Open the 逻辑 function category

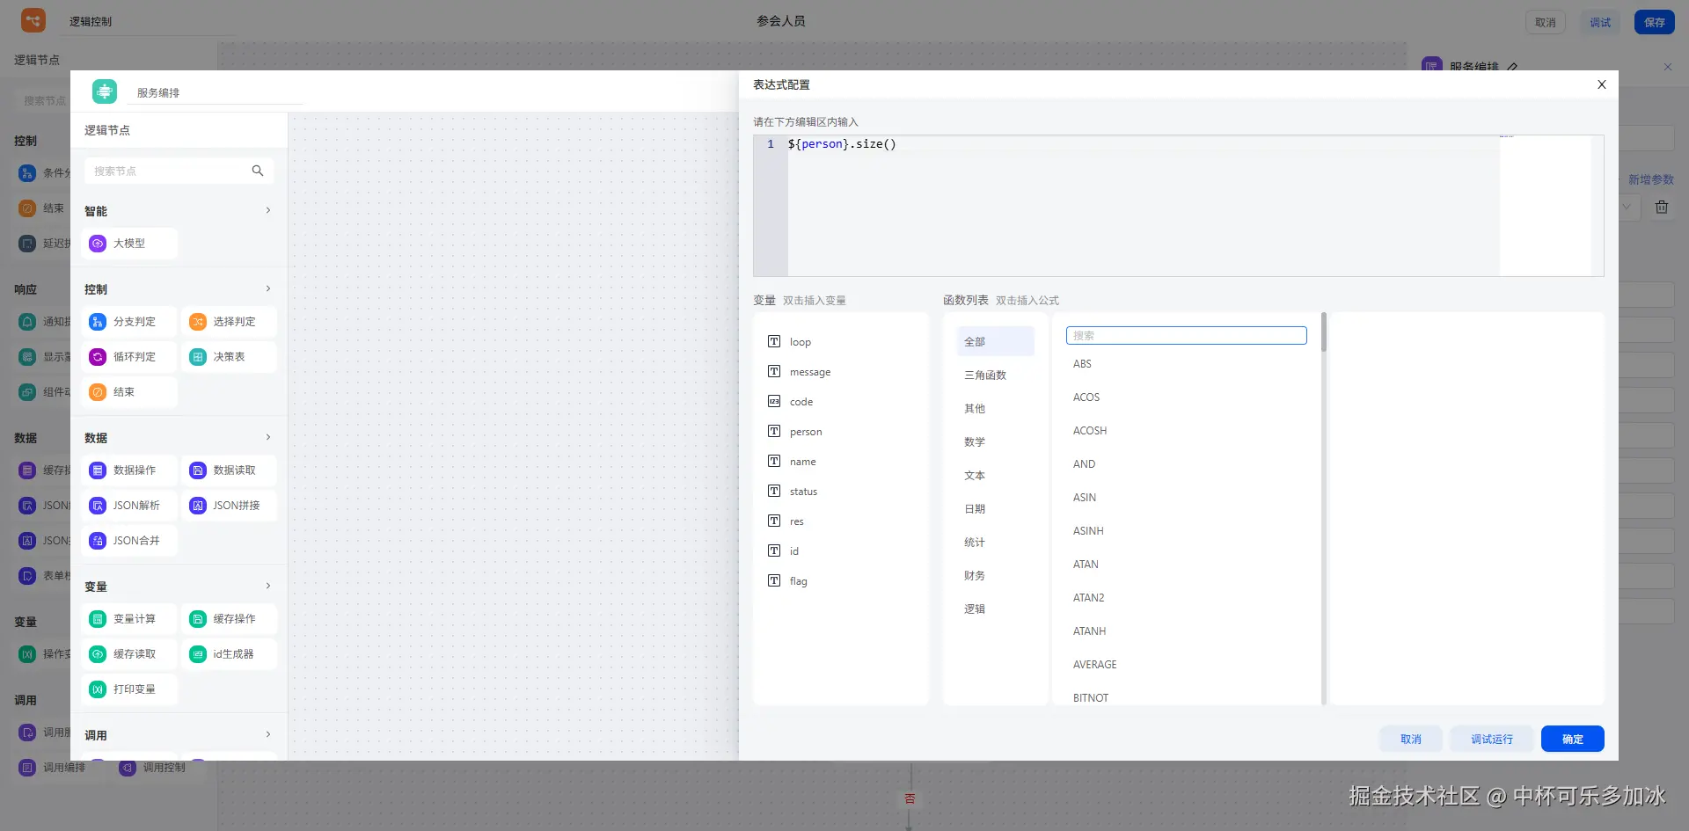[x=975, y=609]
